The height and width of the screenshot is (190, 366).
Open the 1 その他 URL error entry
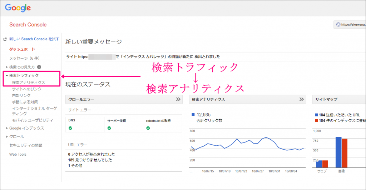75,165
